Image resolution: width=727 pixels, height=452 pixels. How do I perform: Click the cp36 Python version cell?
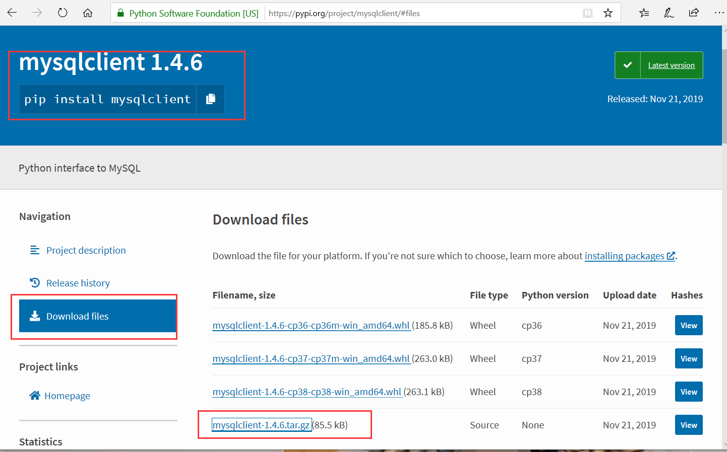532,325
